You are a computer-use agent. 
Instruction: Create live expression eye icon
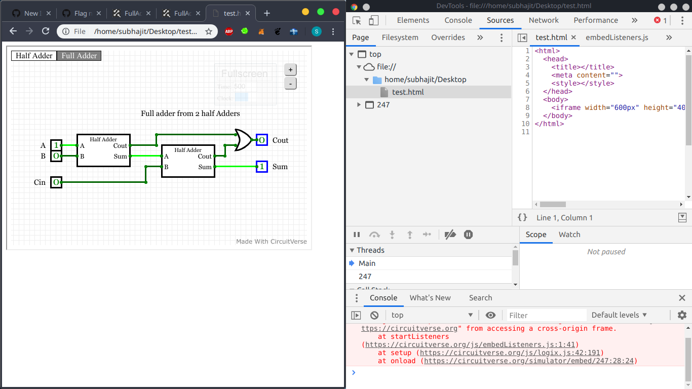point(490,315)
